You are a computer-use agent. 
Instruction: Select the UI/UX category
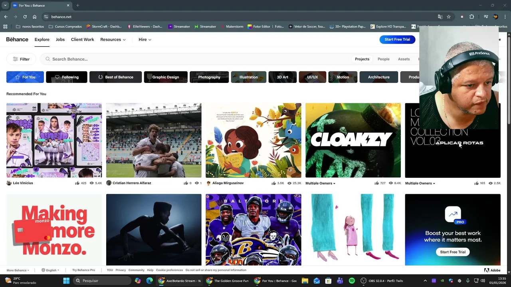click(313, 77)
